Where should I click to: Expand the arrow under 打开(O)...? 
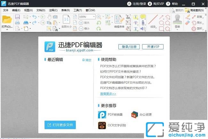(7, 30)
